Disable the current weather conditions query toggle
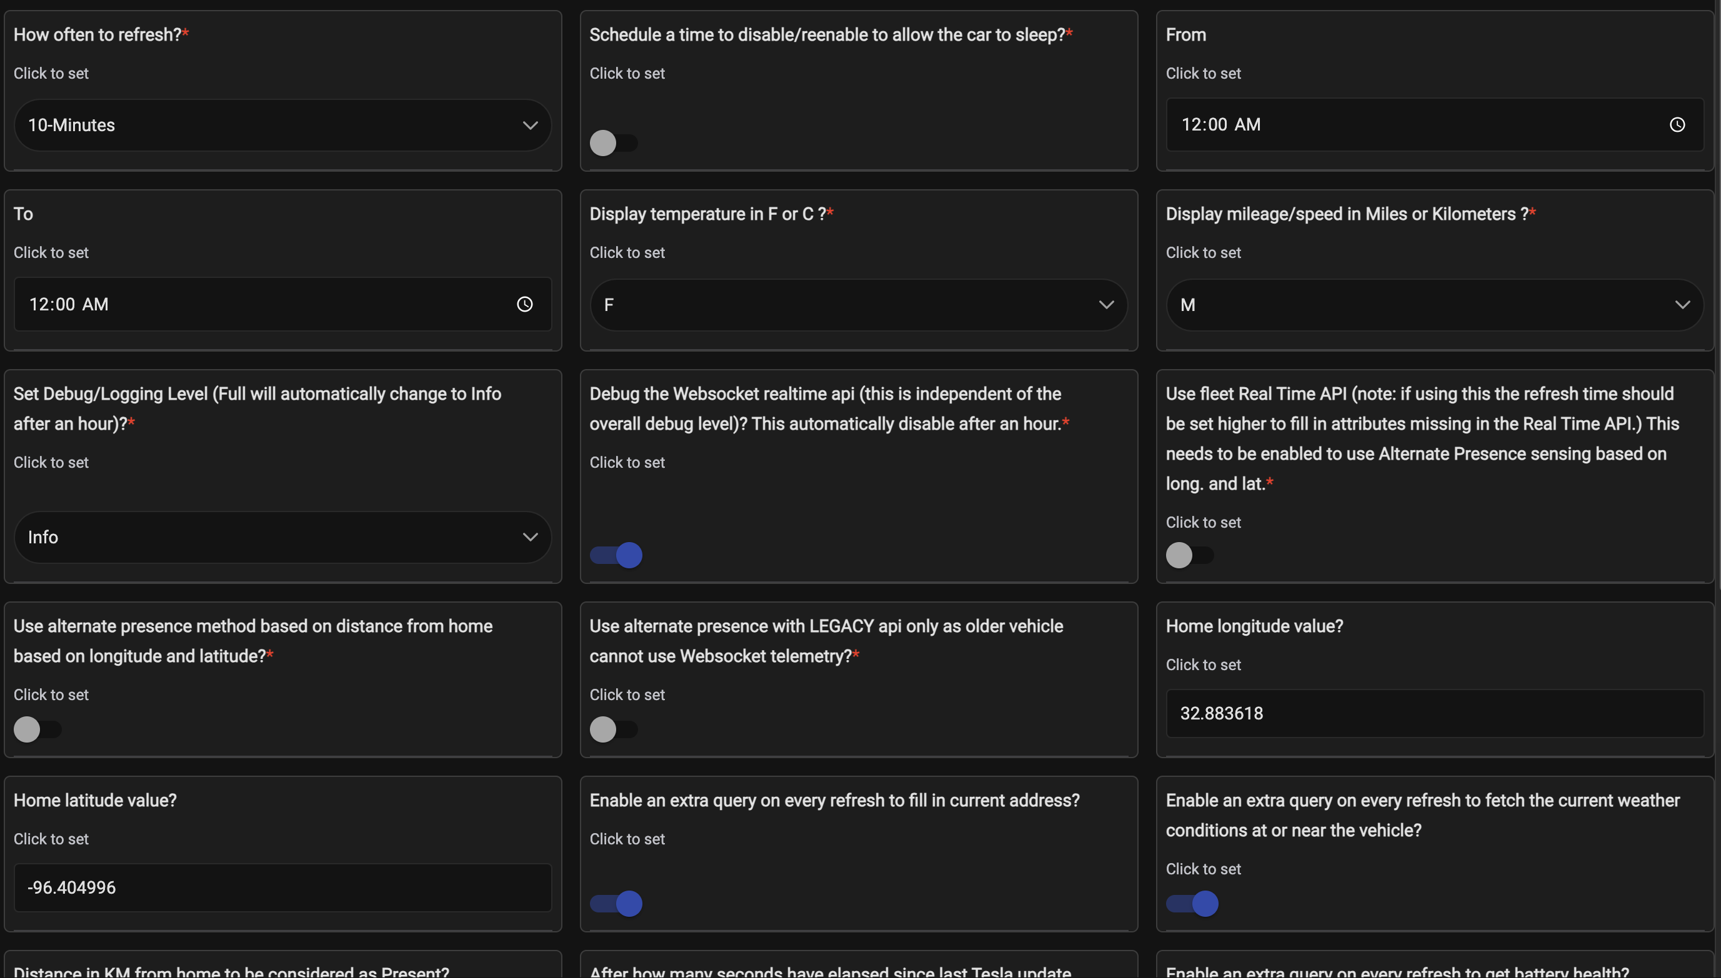1721x978 pixels. 1192,904
